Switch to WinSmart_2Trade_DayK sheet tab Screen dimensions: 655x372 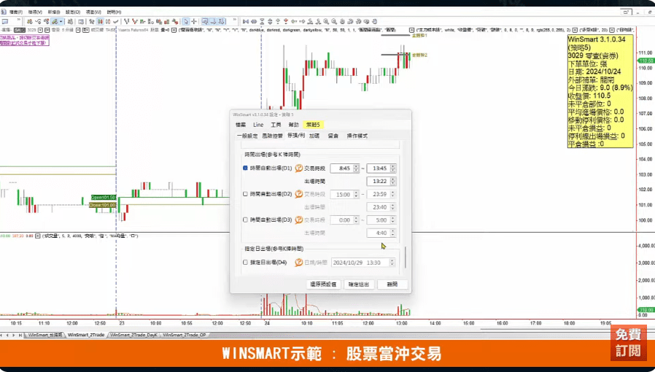tap(133, 335)
